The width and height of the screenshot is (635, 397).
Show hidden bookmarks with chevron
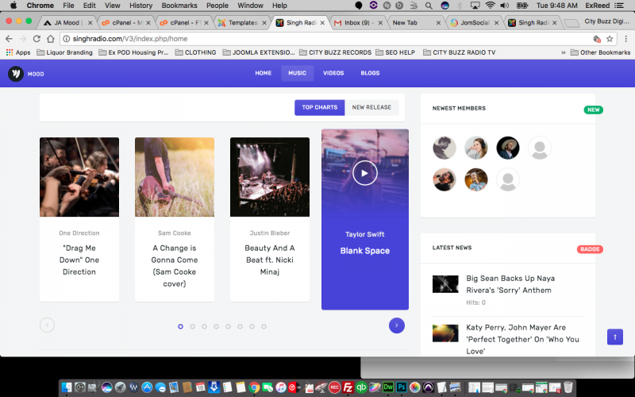(x=563, y=52)
